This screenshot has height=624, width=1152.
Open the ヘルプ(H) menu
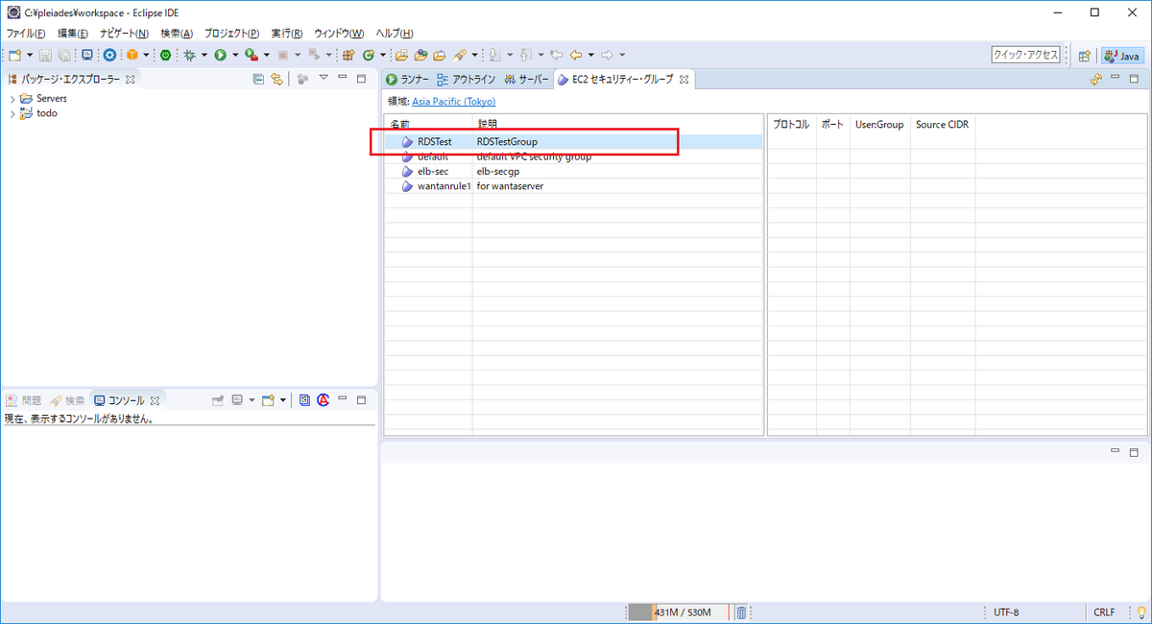pyautogui.click(x=394, y=34)
